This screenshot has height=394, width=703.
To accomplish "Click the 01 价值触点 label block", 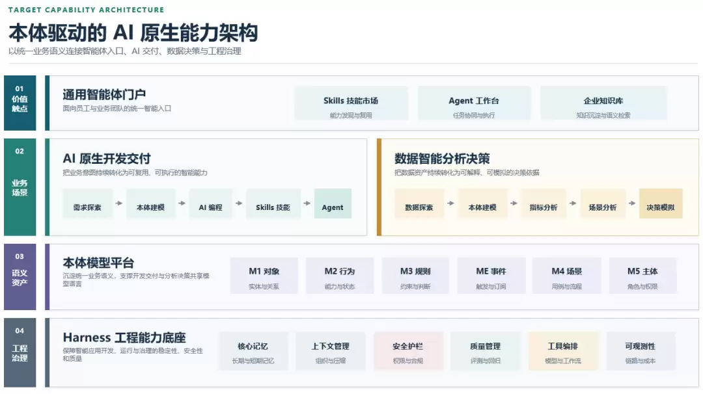I will click(20, 103).
